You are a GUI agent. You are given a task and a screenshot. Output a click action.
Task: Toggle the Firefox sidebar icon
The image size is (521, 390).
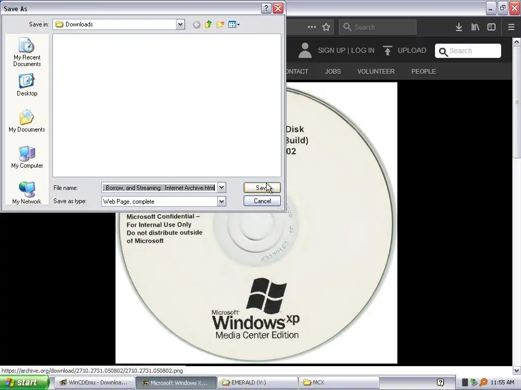491,27
